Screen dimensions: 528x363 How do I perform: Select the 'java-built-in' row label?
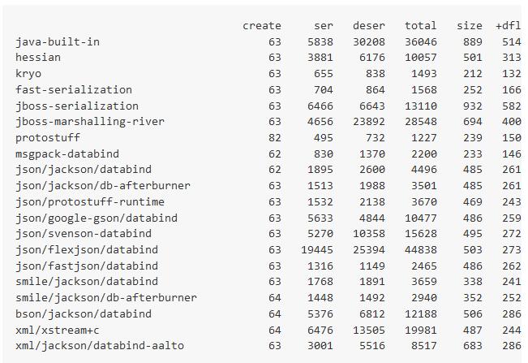58,41
